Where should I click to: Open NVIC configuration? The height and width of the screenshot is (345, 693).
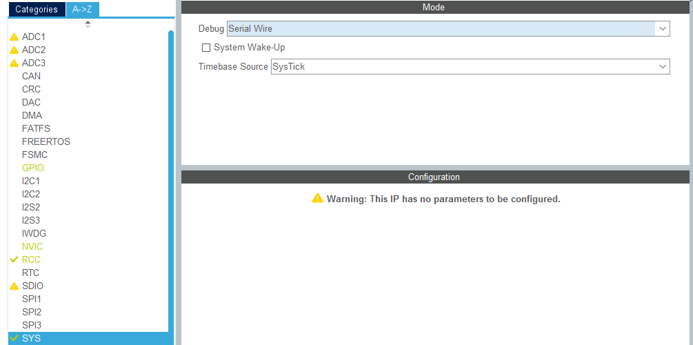pos(32,246)
